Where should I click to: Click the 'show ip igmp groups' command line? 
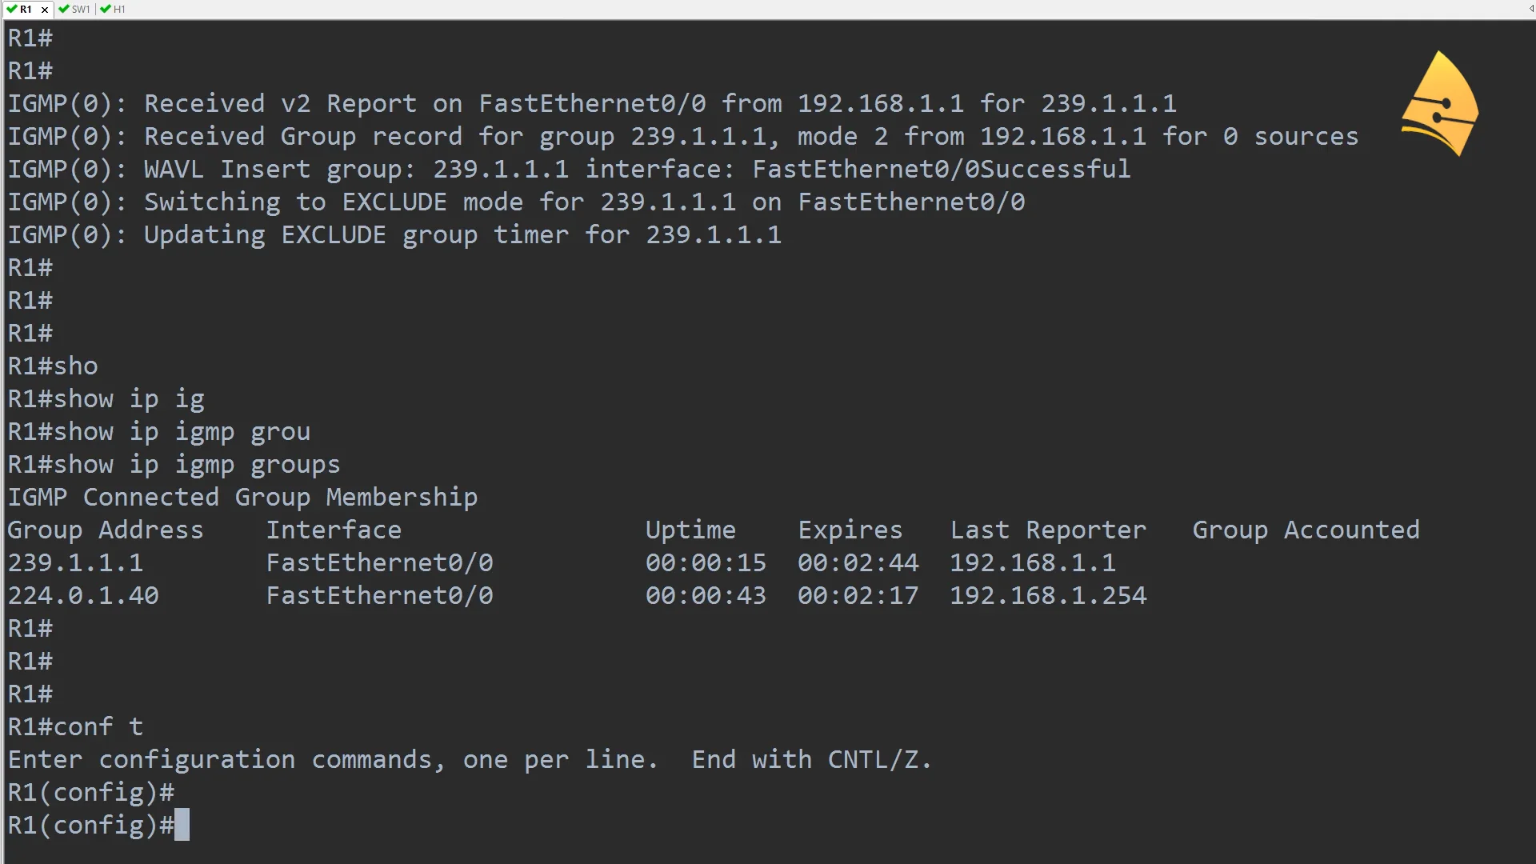(x=174, y=465)
